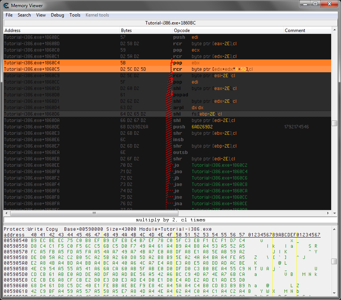Viewport: 341px width, 300px height.
Task: Open the Debug menu
Action: click(57, 15)
